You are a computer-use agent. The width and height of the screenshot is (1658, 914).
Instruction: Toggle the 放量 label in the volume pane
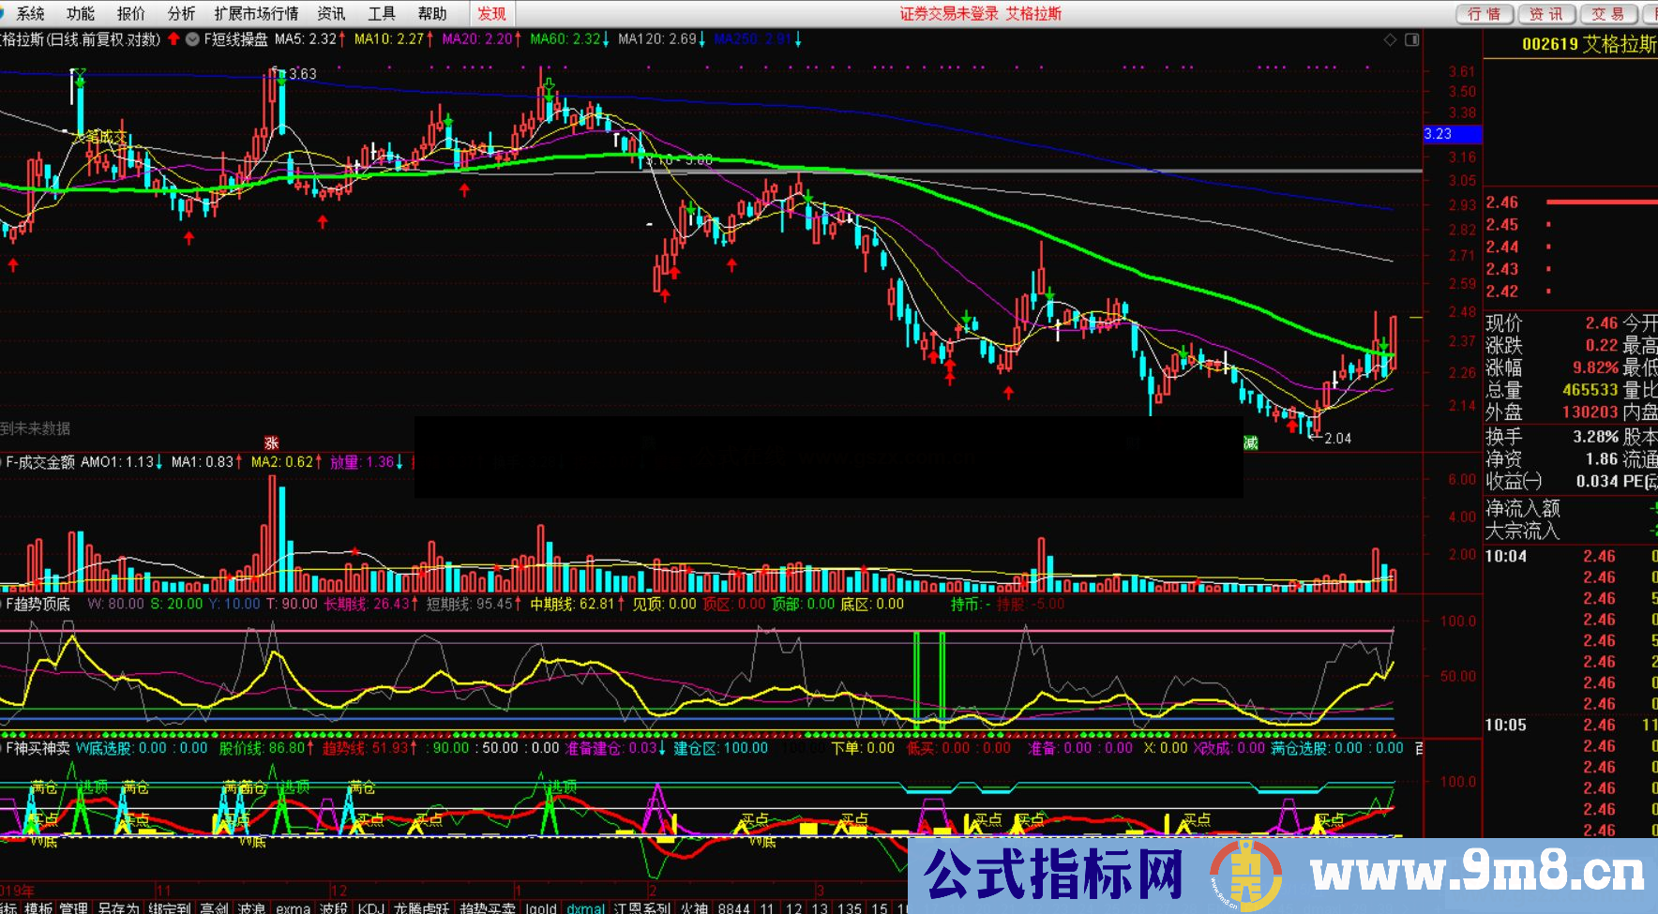pyautogui.click(x=347, y=462)
